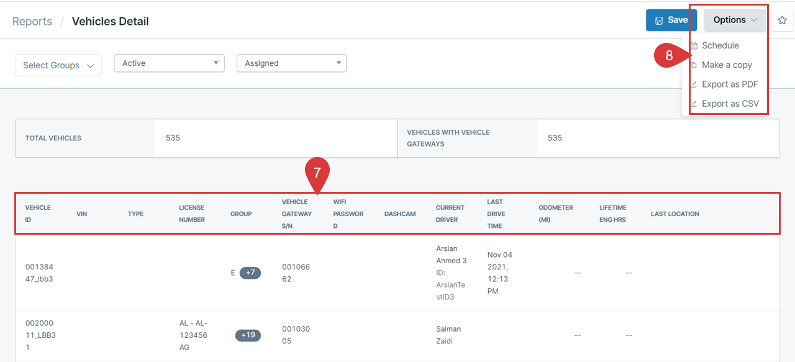Open driver Salman Zaidi entry
795x362 pixels.
[x=448, y=335]
